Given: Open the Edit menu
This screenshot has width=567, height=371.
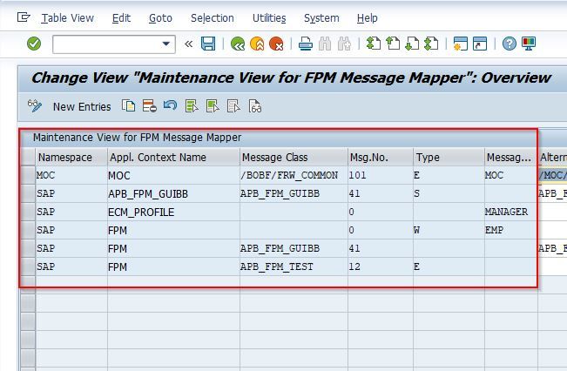Looking at the screenshot, I should click(121, 18).
